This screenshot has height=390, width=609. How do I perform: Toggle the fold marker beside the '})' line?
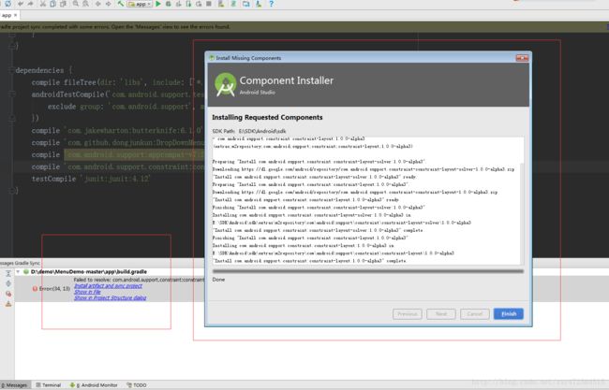pyautogui.click(x=11, y=118)
